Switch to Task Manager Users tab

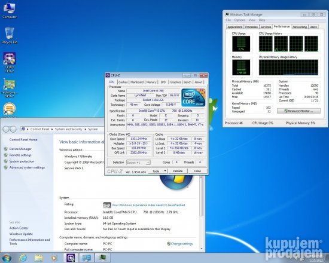(313, 27)
